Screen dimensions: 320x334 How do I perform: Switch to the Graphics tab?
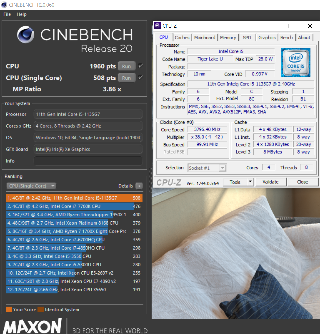click(267, 37)
